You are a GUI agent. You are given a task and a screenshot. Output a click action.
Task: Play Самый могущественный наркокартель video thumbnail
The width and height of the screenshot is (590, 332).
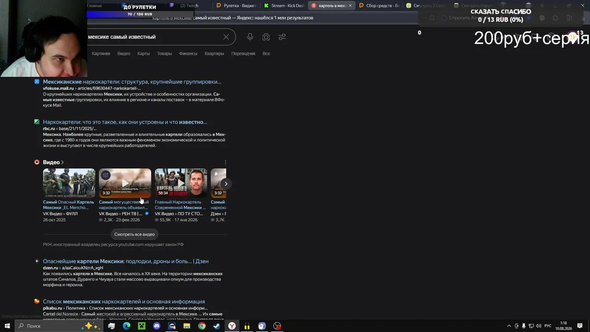(125, 183)
